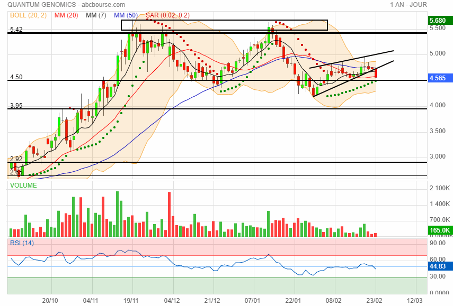This screenshot has width=453, height=306.
Task: Select the 5.42 resistance level label
Action: point(16,30)
